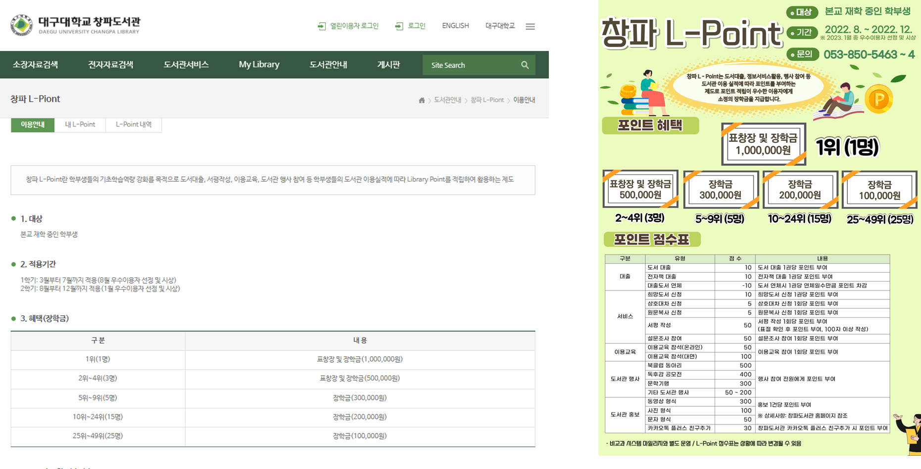Click the '25위~49위(25명)' table cell
921x469 pixels.
click(98, 436)
